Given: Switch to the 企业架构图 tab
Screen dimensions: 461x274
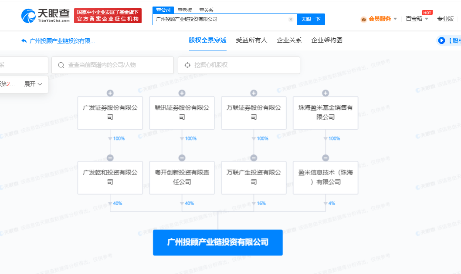Looking at the screenshot, I should click(327, 40).
